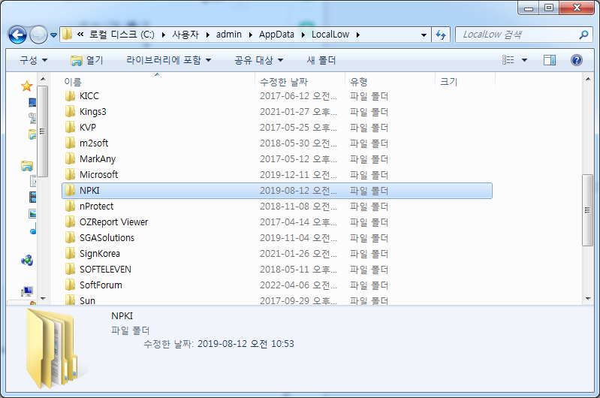Click the large NPKI folder thumbnail in details pane
Image resolution: width=600 pixels, height=398 pixels.
(x=52, y=349)
